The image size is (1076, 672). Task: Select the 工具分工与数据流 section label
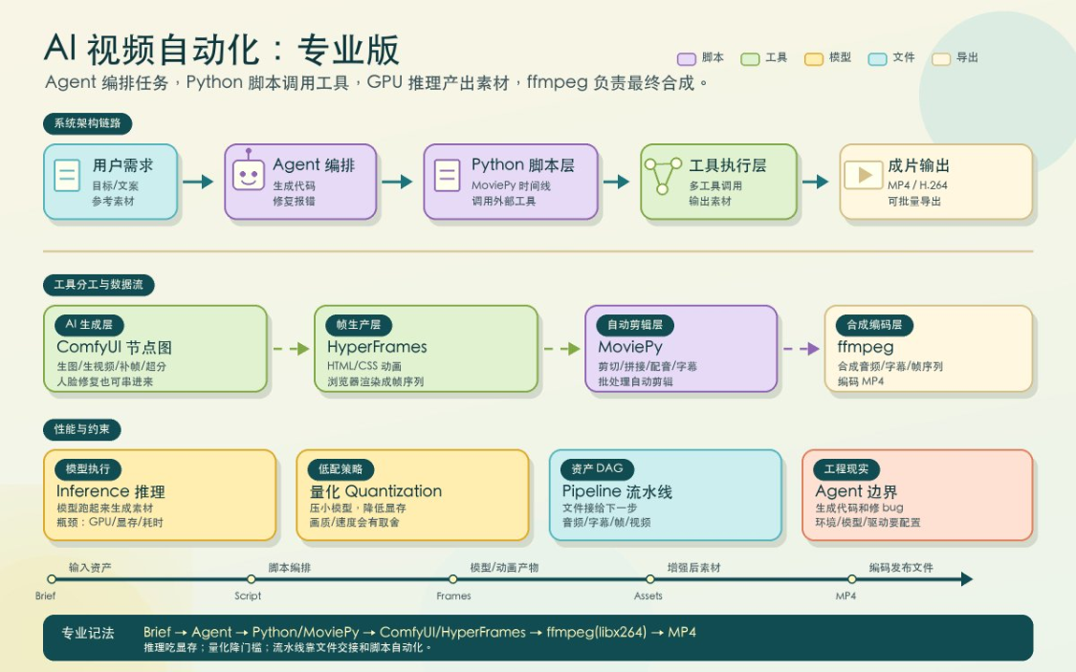coord(99,285)
